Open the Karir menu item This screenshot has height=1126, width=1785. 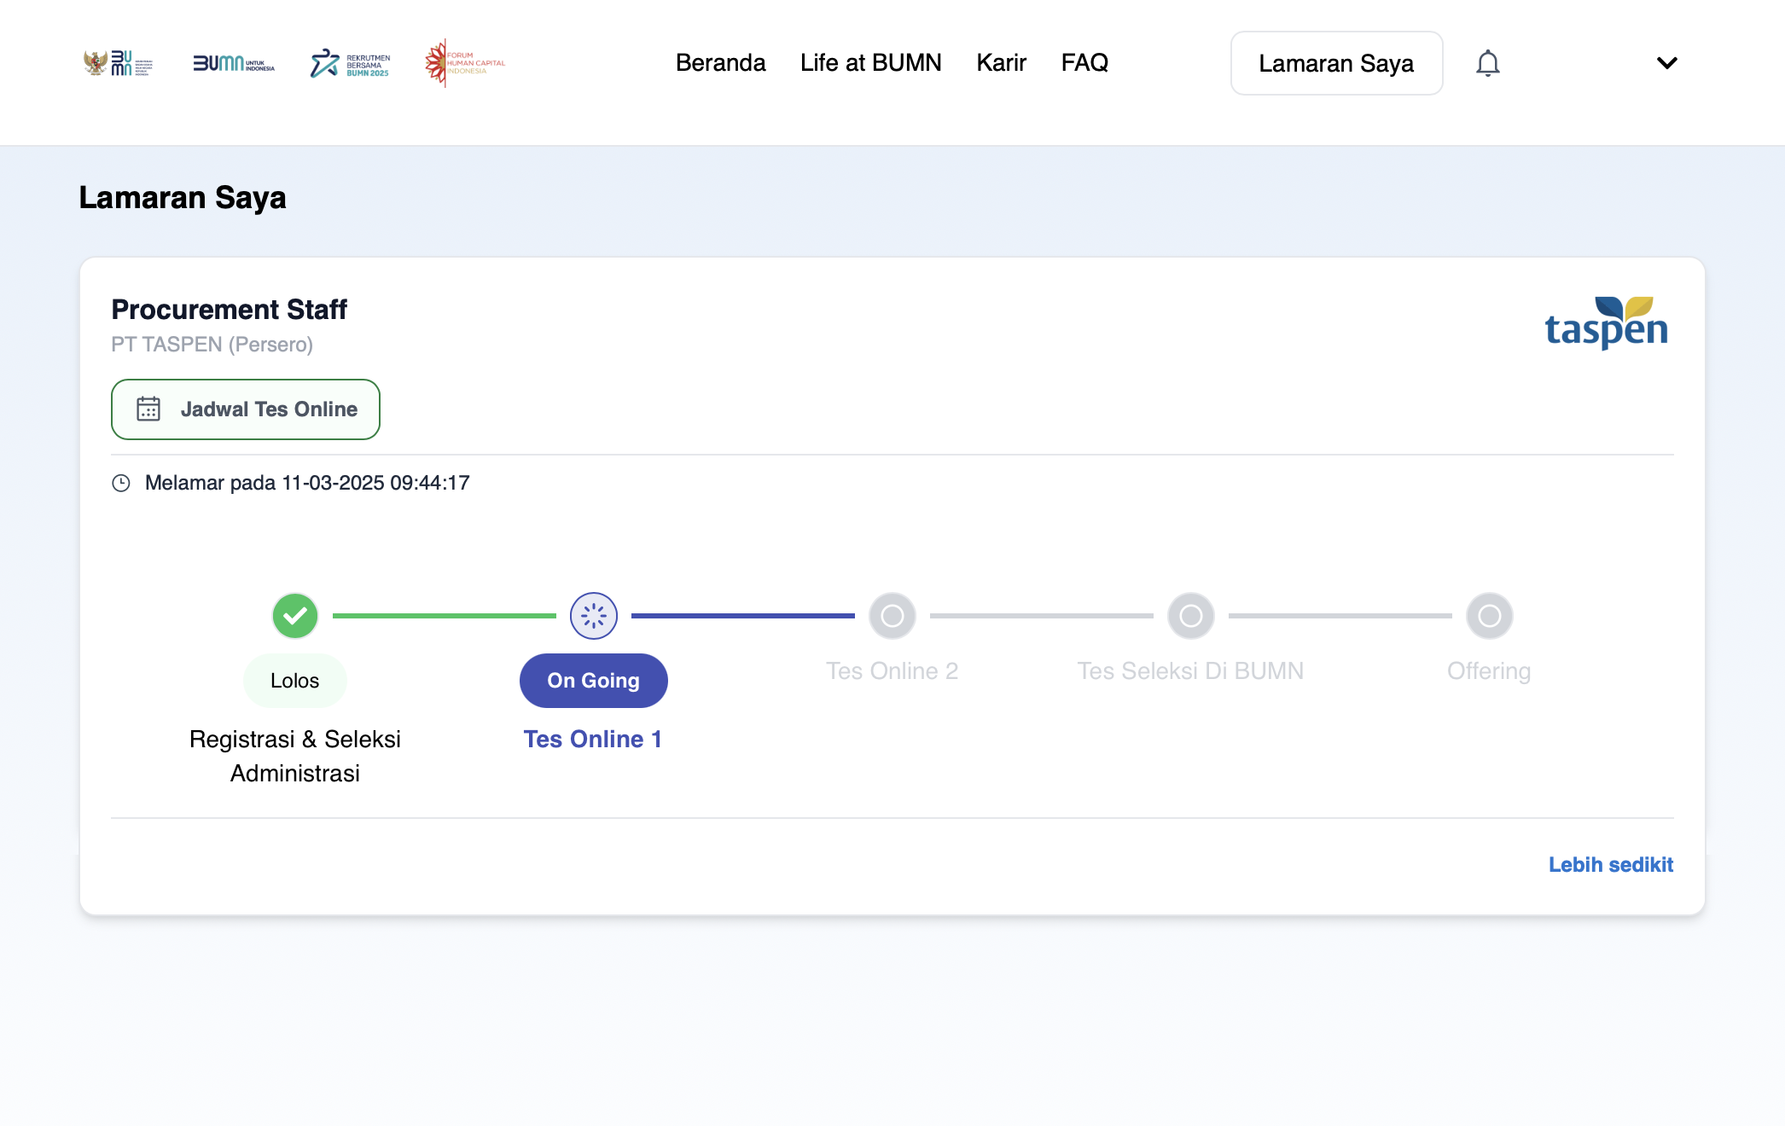1001,63
